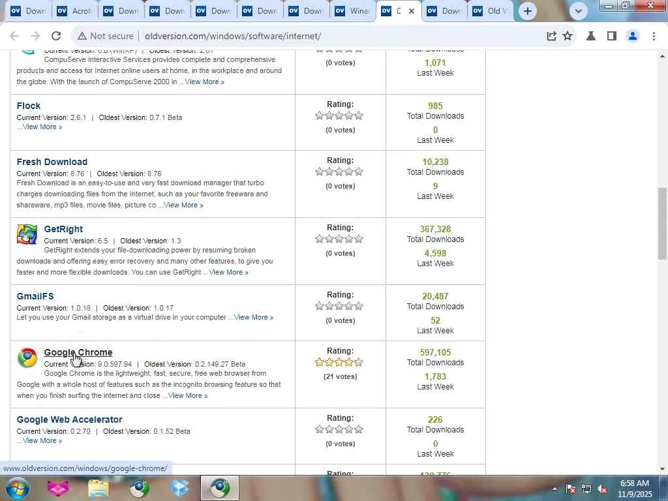
Task: Open a new browser tab
Action: tap(527, 11)
